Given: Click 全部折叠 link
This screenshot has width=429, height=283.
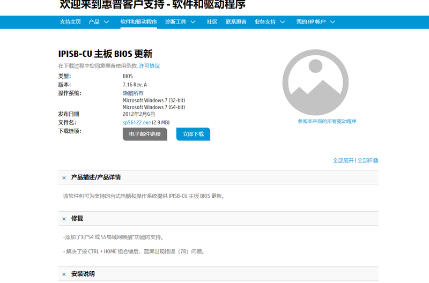Looking at the screenshot, I should (368, 160).
